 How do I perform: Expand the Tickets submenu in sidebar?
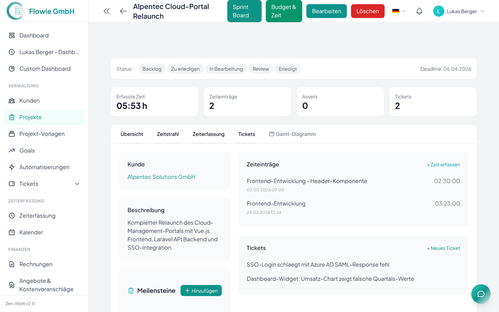point(77,184)
